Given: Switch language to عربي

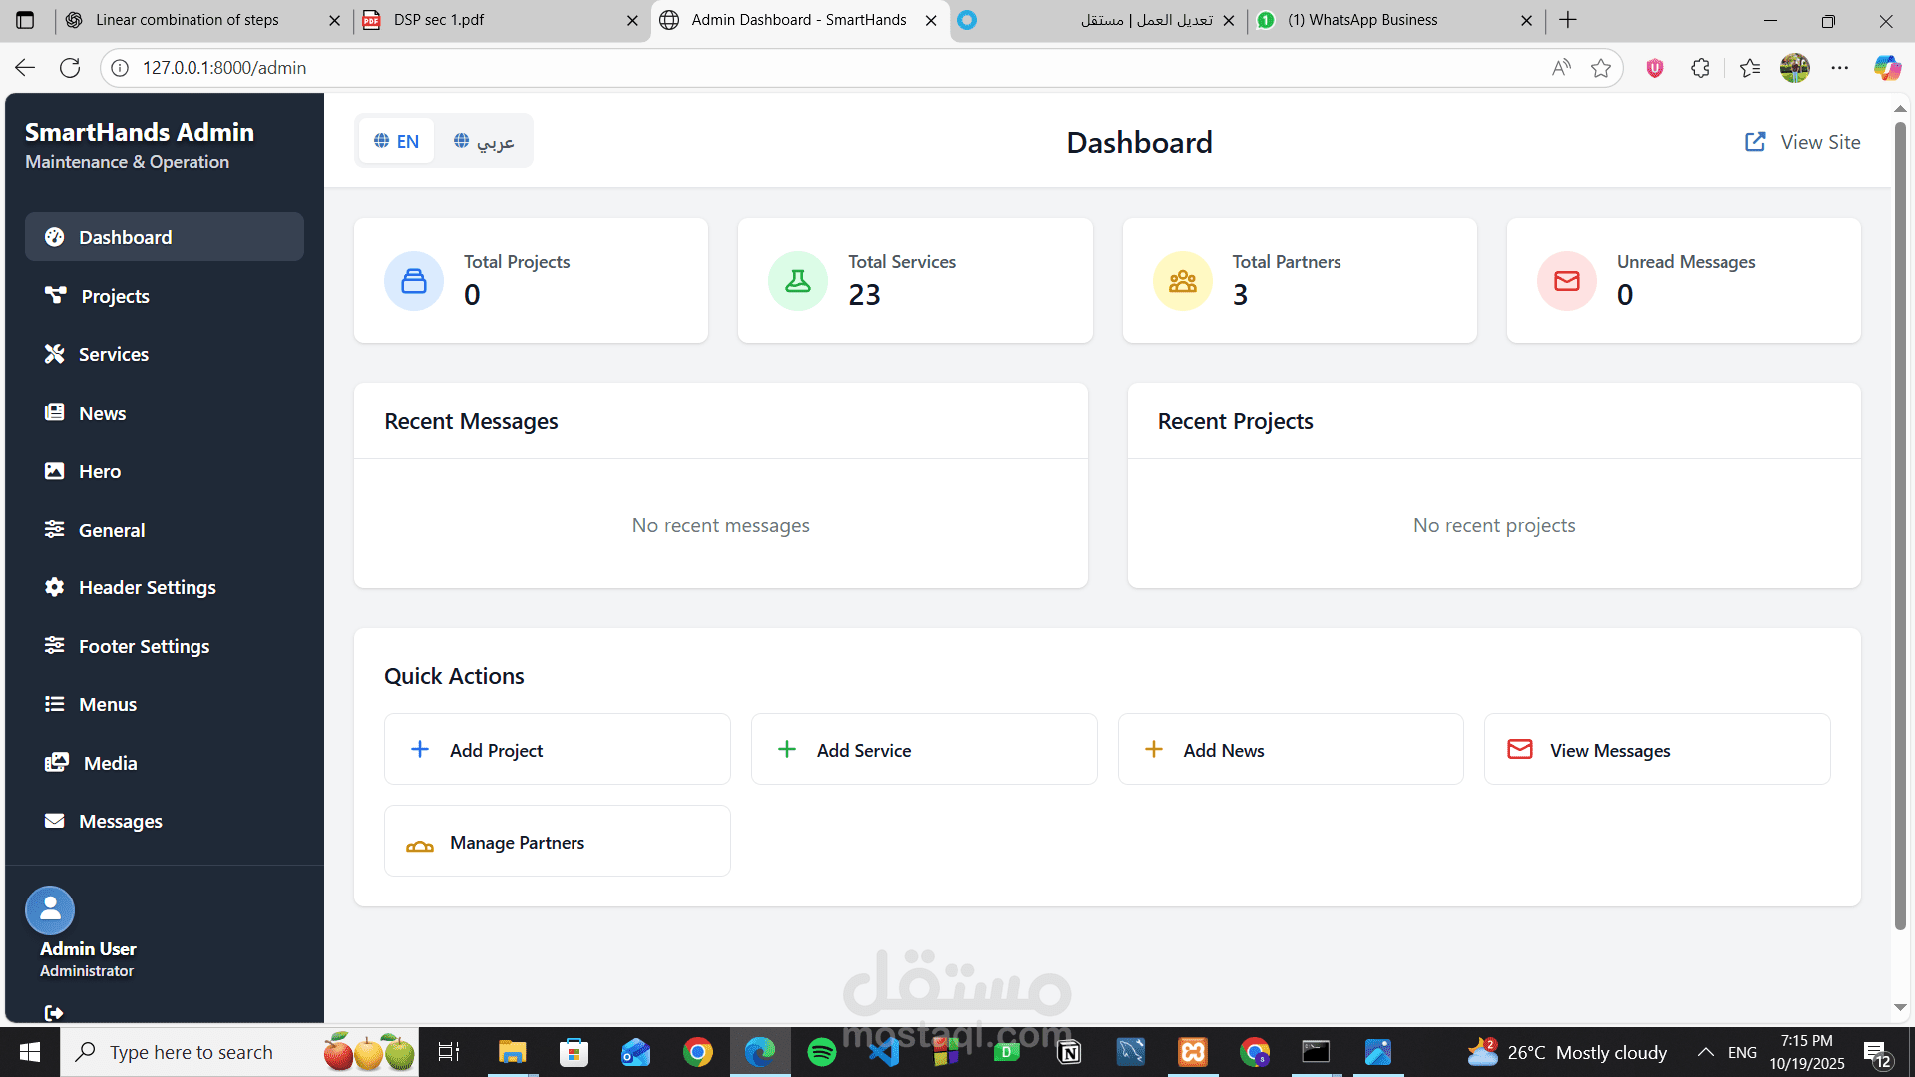Looking at the screenshot, I should coord(484,141).
